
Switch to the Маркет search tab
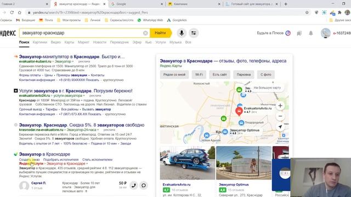(83, 42)
